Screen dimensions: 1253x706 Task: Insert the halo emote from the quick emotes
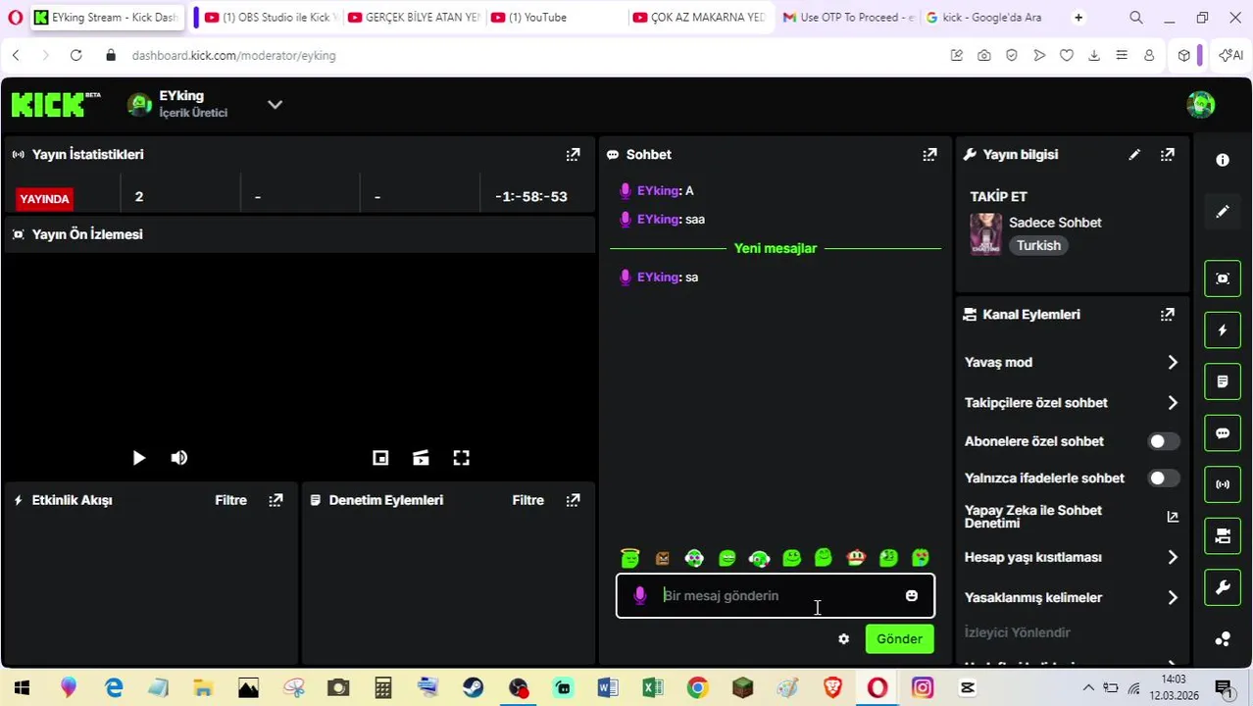[630, 558]
